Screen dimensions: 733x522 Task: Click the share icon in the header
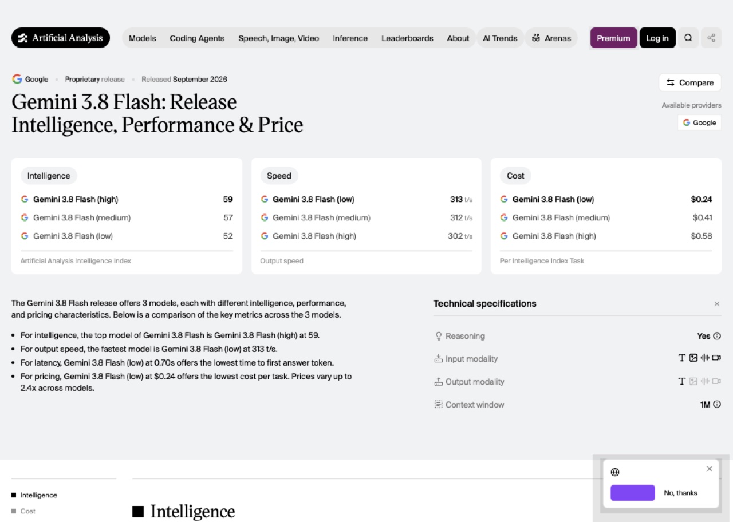pyautogui.click(x=711, y=38)
